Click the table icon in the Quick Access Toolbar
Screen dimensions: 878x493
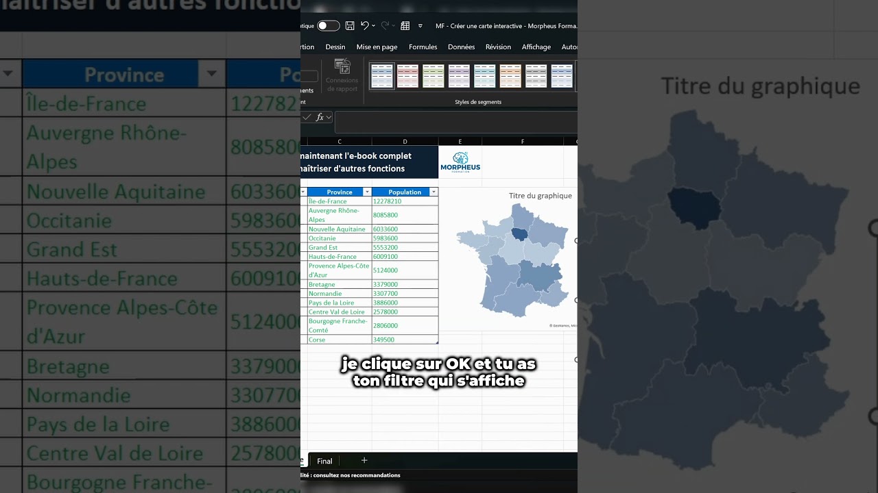coord(405,25)
